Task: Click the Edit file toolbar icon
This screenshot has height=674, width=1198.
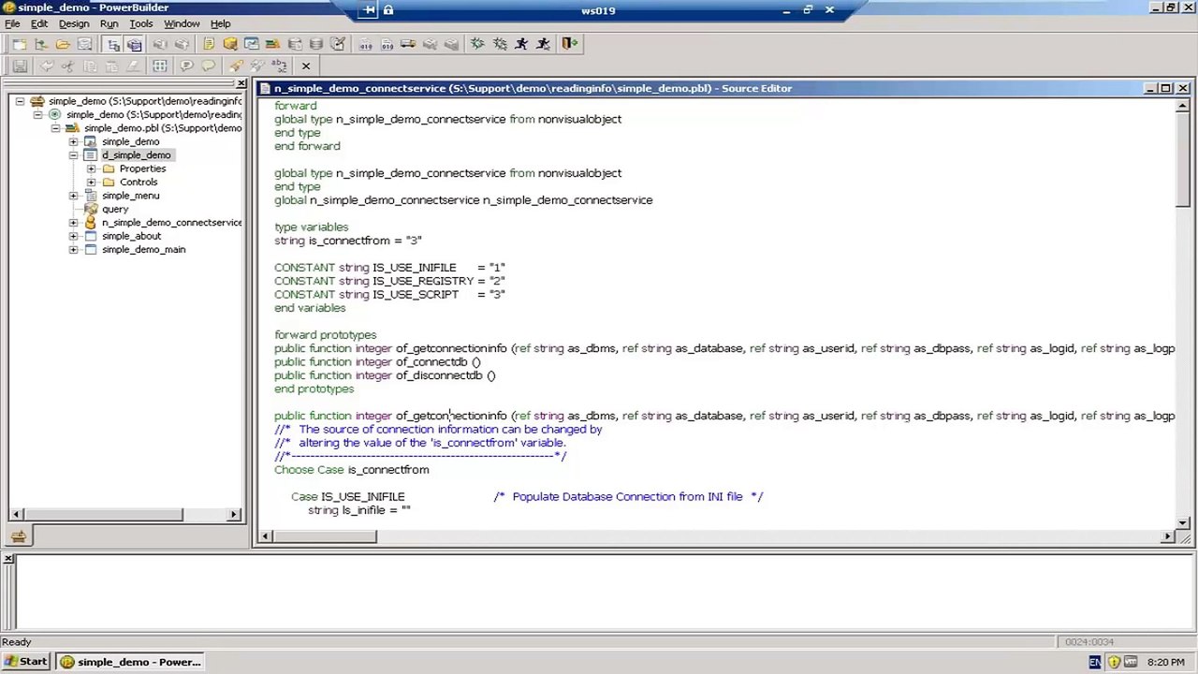Action: click(x=338, y=44)
